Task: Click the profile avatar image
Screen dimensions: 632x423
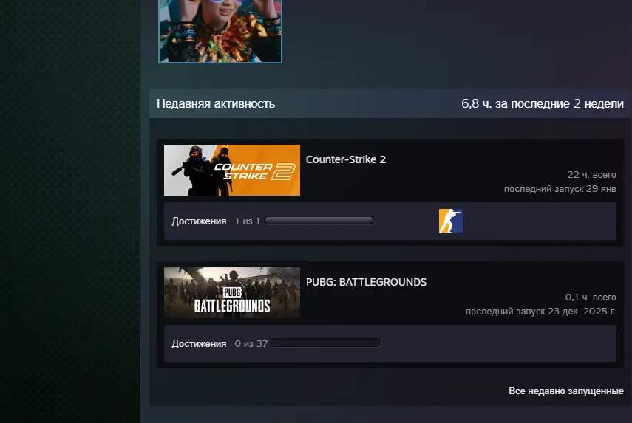Action: pos(220,31)
